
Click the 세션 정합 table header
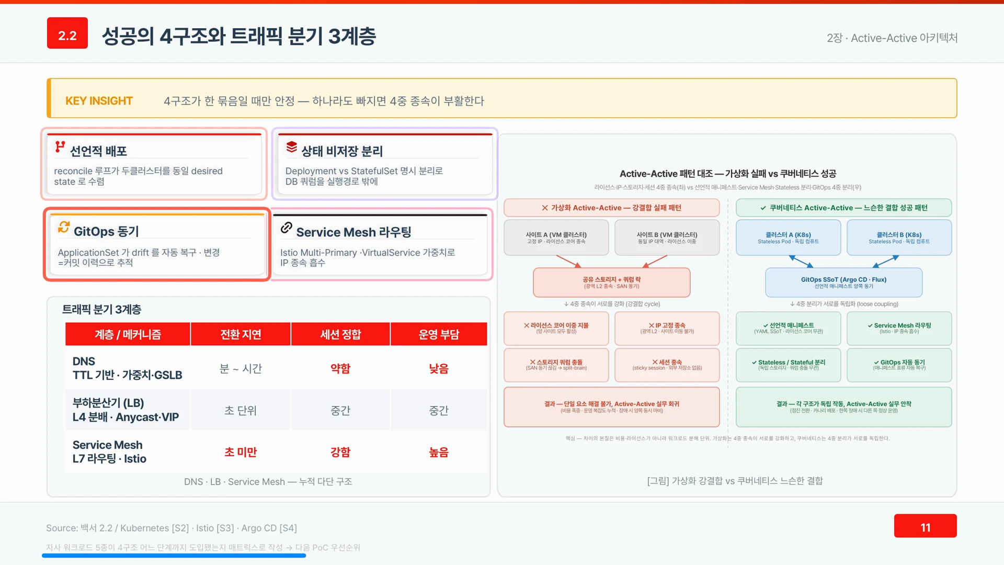pyautogui.click(x=340, y=334)
